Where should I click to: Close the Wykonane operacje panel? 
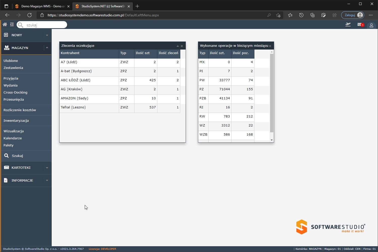pyautogui.click(x=270, y=46)
